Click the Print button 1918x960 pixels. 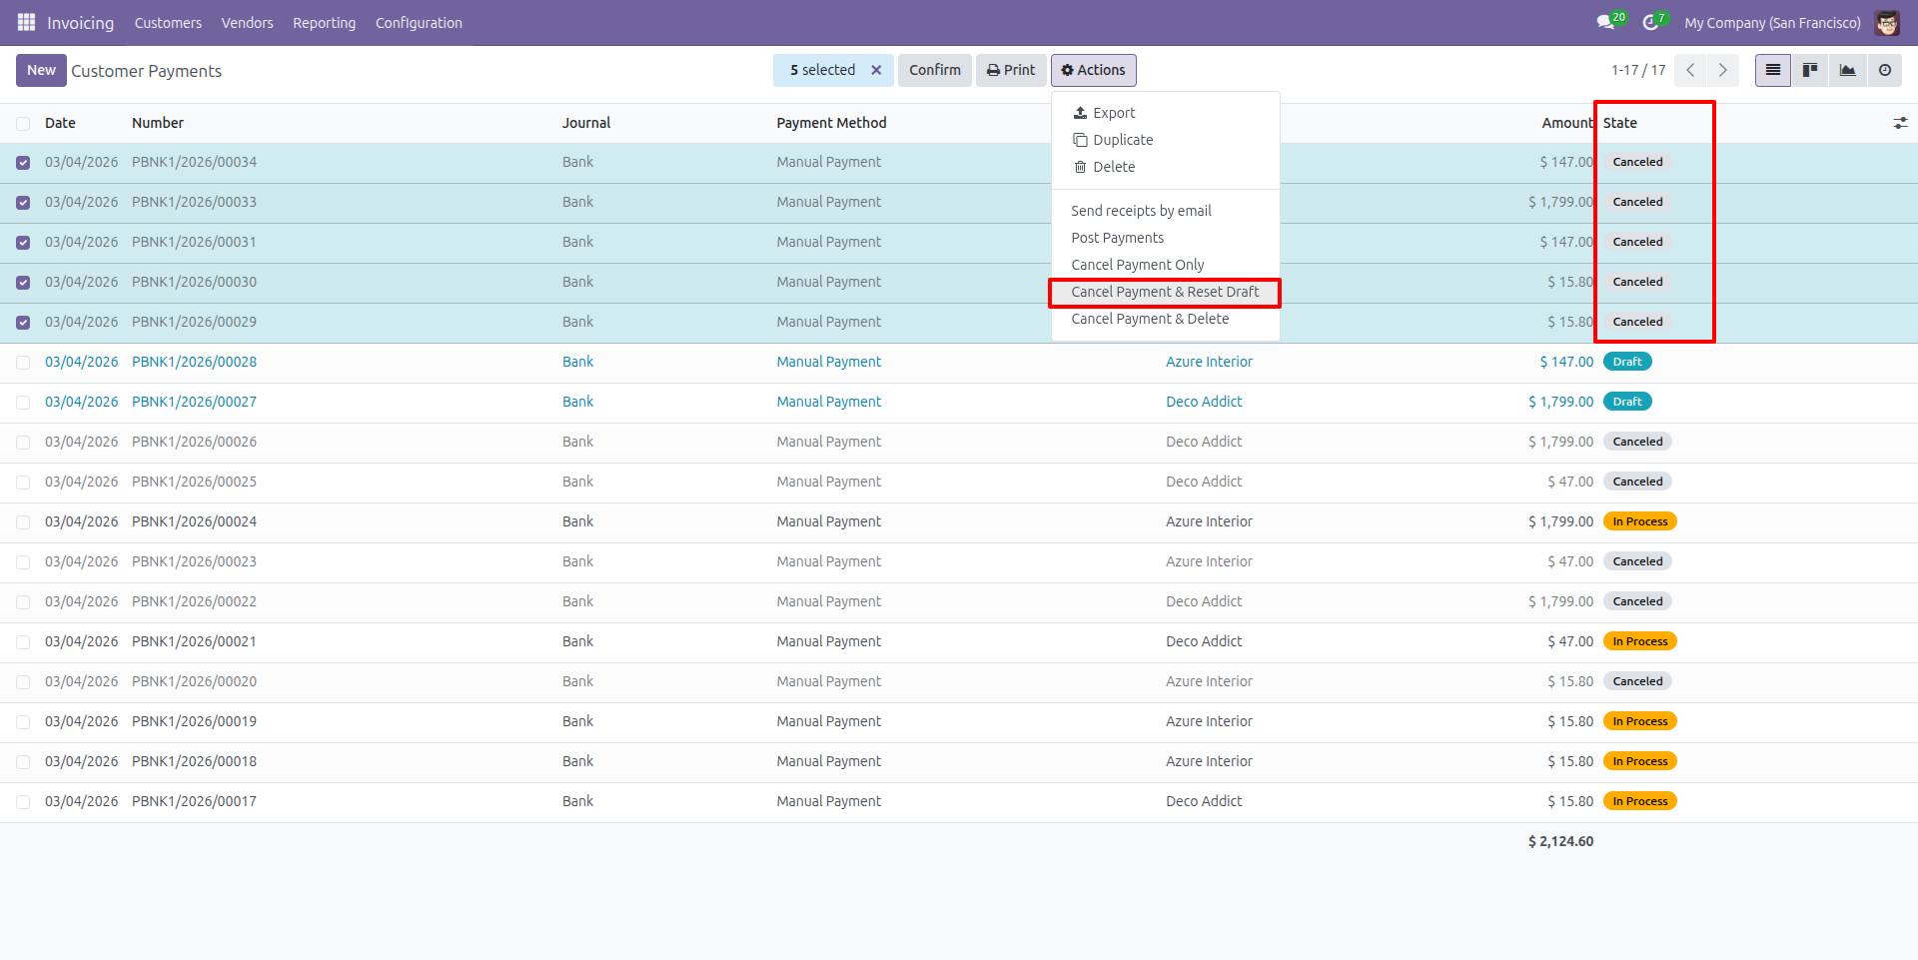(x=1011, y=70)
